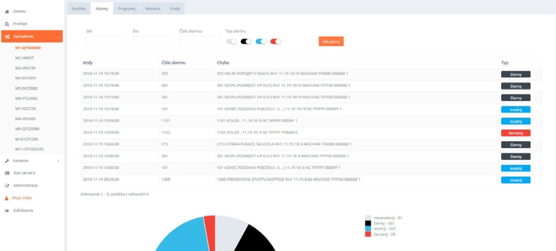The width and height of the screenshot is (556, 251).
Task: Open Moje údaje page
Action: point(22,198)
